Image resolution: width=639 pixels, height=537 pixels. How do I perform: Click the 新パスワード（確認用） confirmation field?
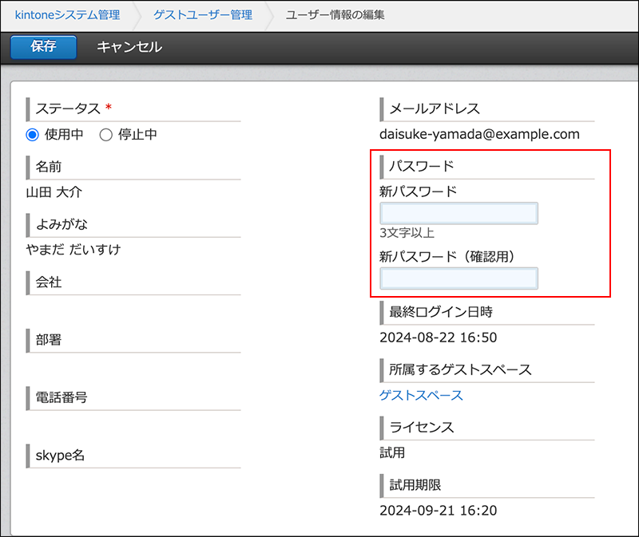tap(458, 278)
